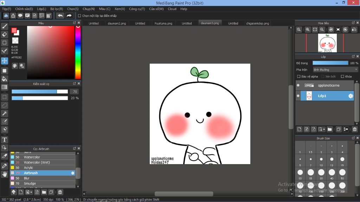Activate the Text tool

(5, 140)
